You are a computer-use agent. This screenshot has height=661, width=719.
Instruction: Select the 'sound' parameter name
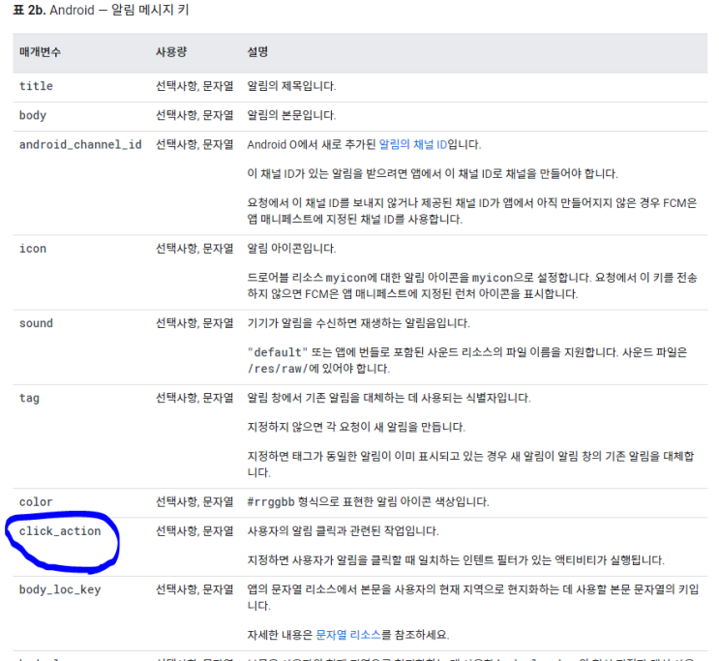[x=36, y=323]
